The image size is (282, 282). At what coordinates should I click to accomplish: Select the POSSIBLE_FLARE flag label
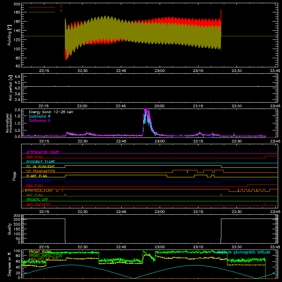click(x=41, y=162)
